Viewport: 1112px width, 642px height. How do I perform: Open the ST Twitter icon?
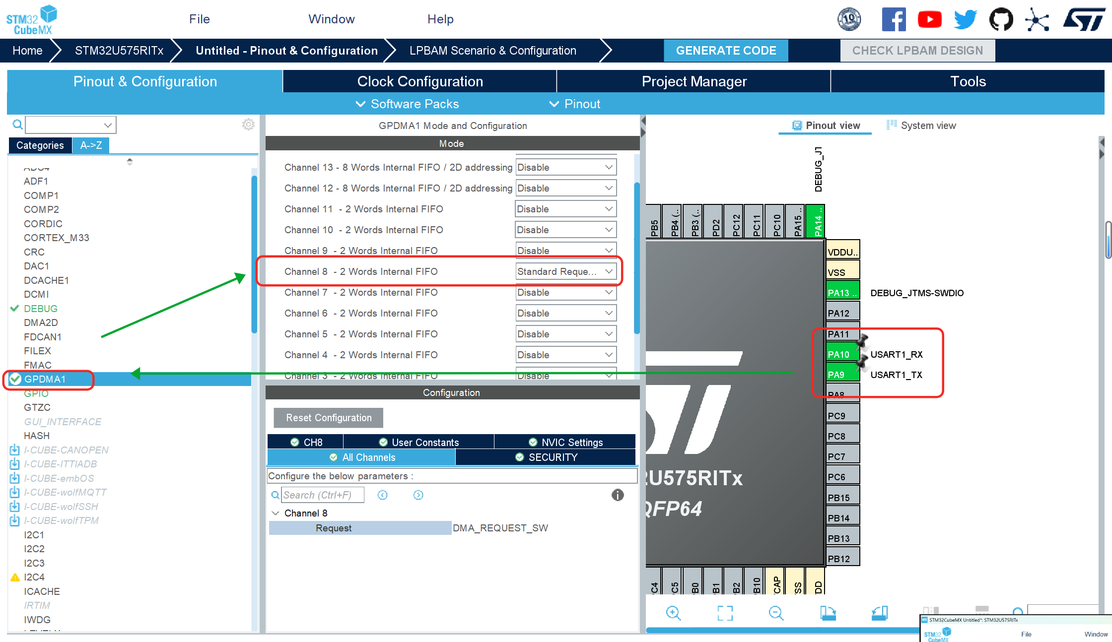965,19
